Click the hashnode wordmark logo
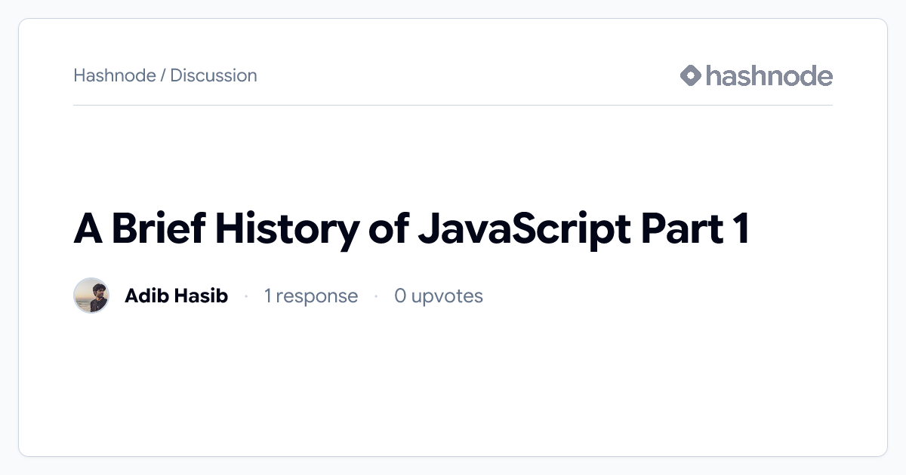906x475 pixels. click(x=769, y=75)
